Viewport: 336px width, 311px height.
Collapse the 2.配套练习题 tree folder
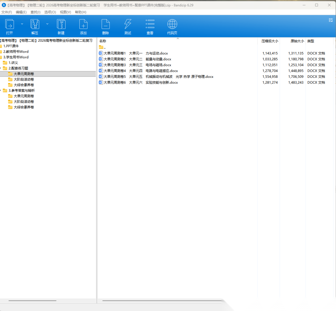pos(1,68)
